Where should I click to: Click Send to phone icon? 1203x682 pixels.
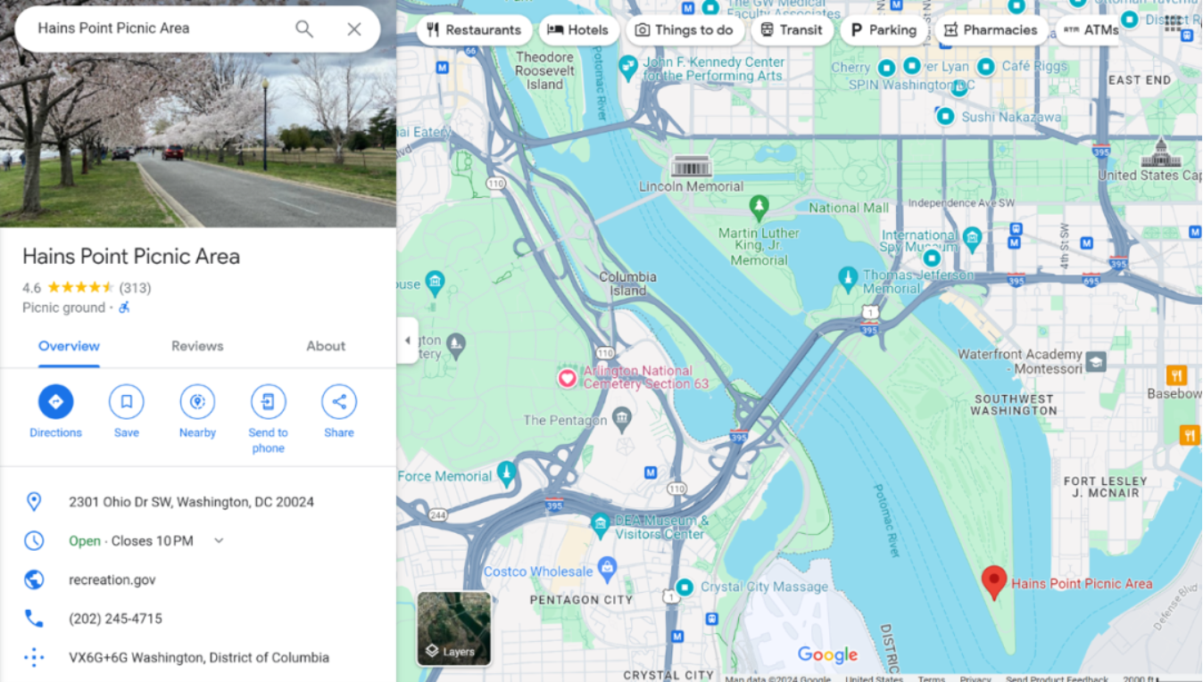click(268, 402)
